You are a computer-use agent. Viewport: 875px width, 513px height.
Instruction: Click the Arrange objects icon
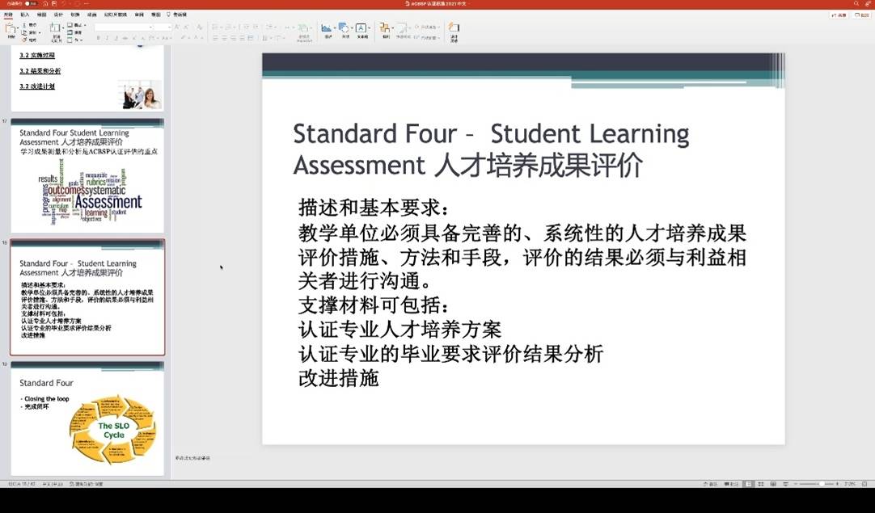pos(386,30)
